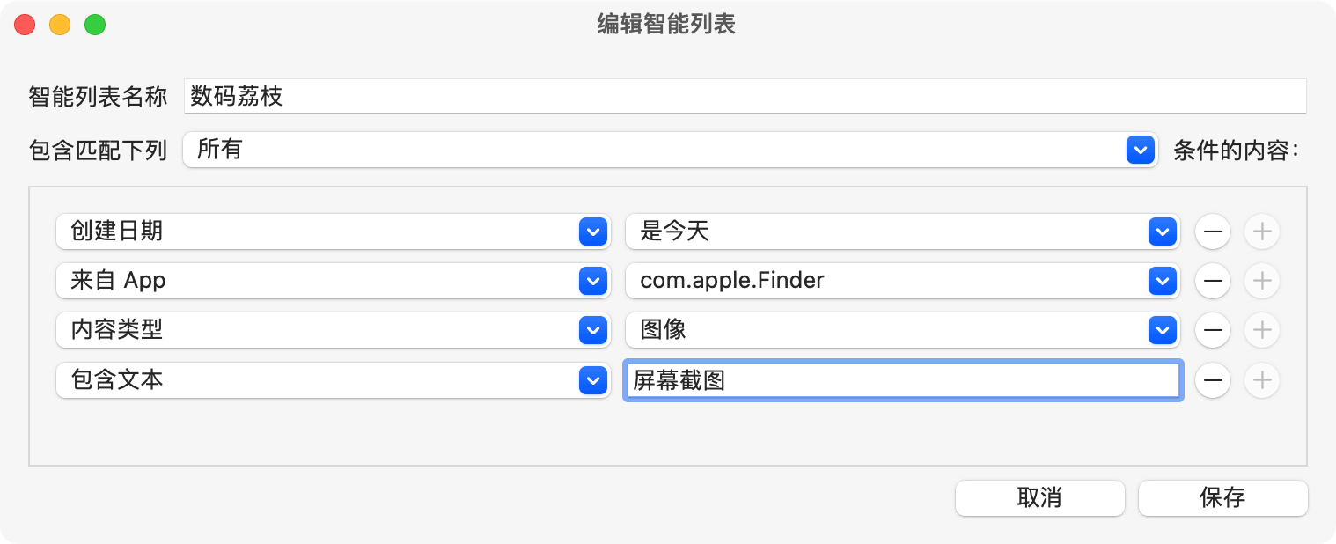Viewport: 1336px width, 544px height.
Task: Add a condition after 内容类型 row
Action: coord(1261,330)
